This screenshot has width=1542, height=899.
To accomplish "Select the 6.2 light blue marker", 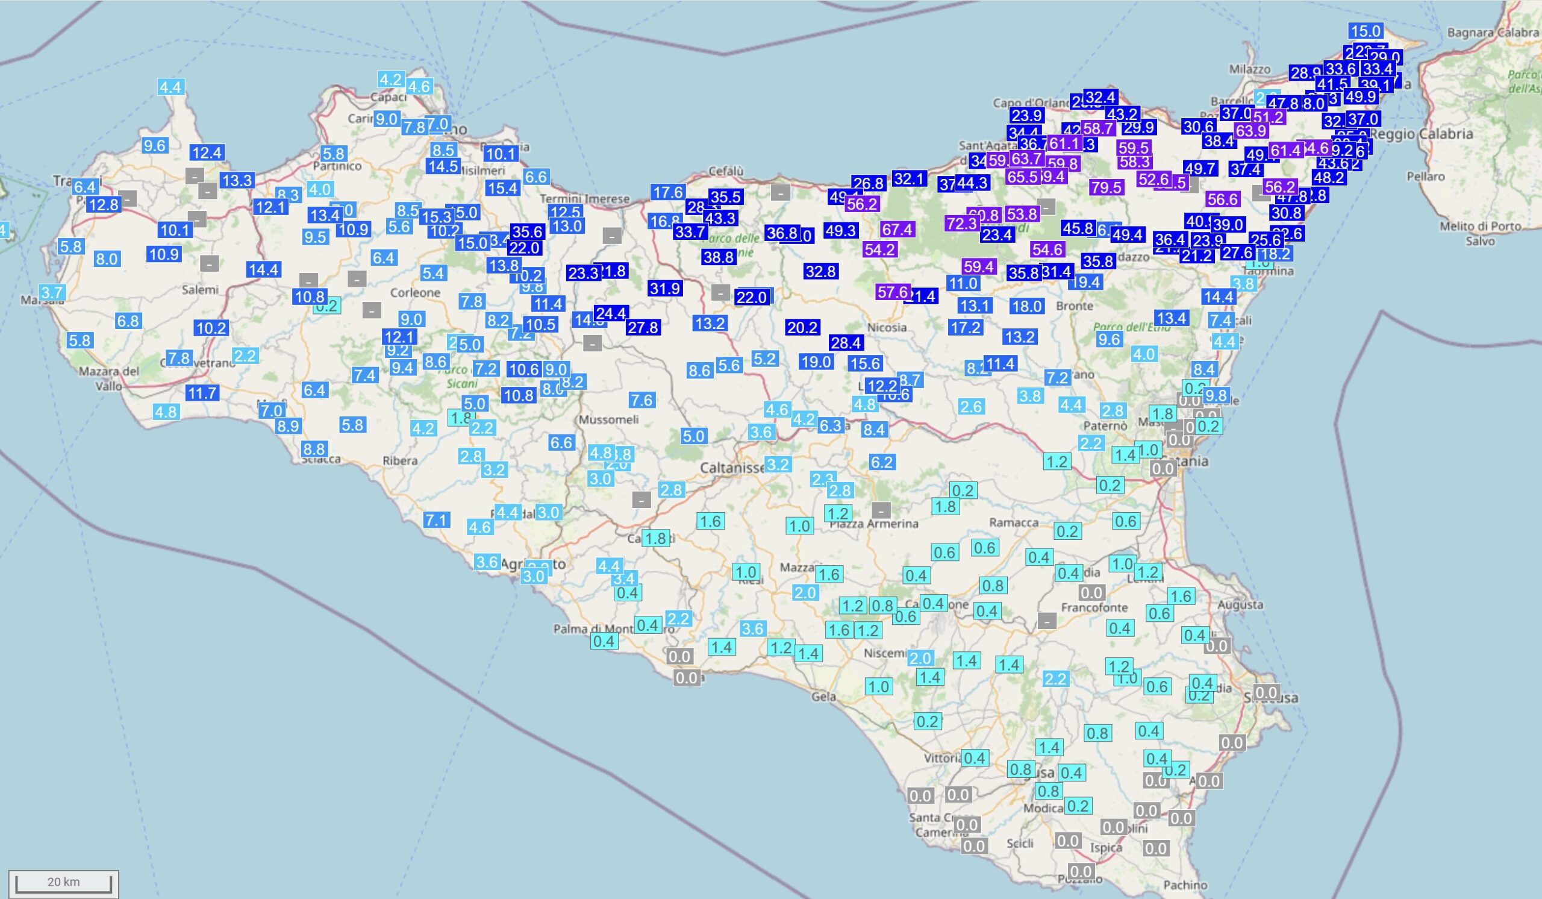I will tap(882, 462).
